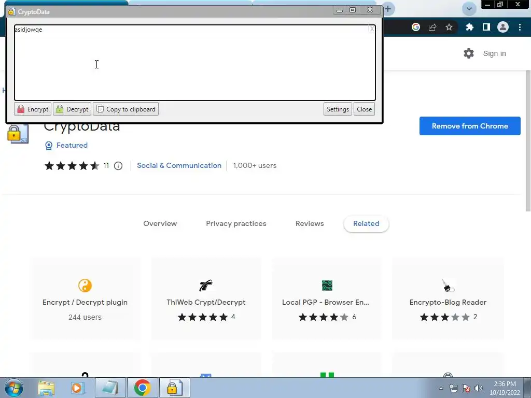Select the Related tab

366,223
